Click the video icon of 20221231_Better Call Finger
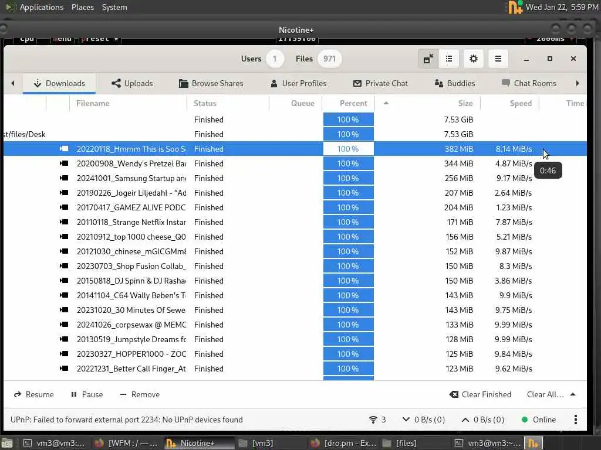The width and height of the screenshot is (601, 450). coord(64,369)
